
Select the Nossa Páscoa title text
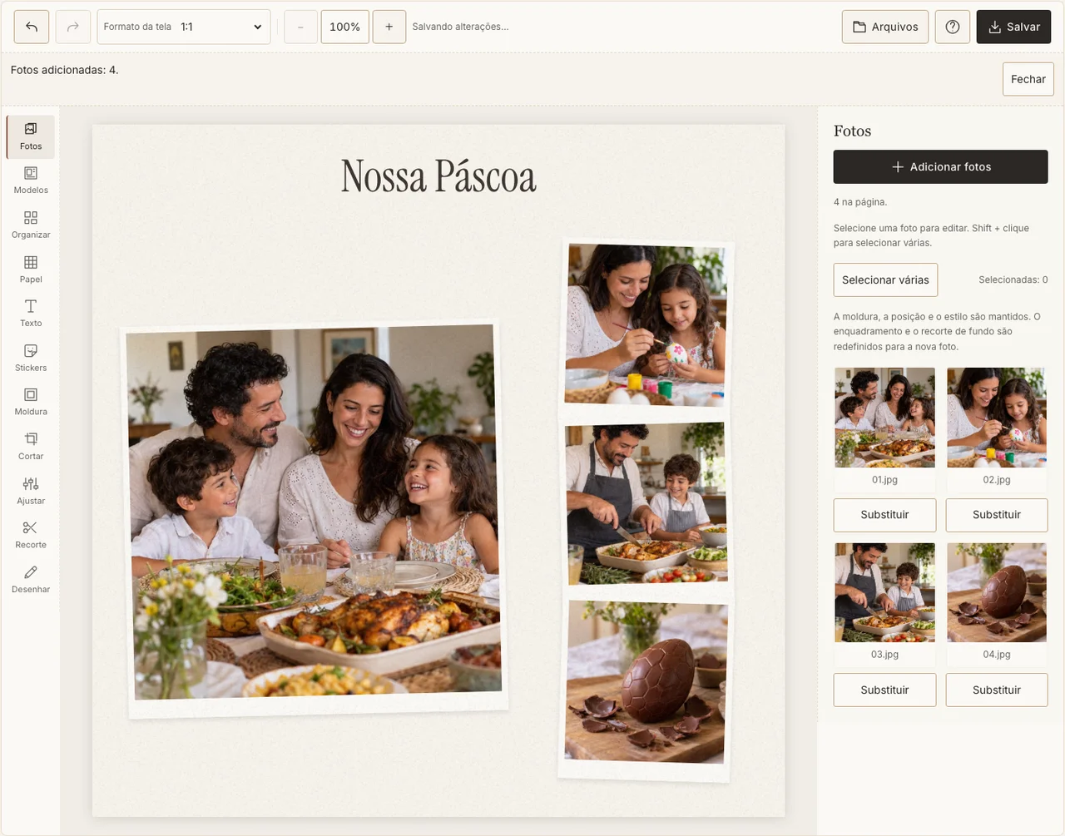coord(438,176)
